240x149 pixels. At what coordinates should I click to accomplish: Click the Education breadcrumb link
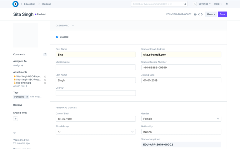coord(30,4)
